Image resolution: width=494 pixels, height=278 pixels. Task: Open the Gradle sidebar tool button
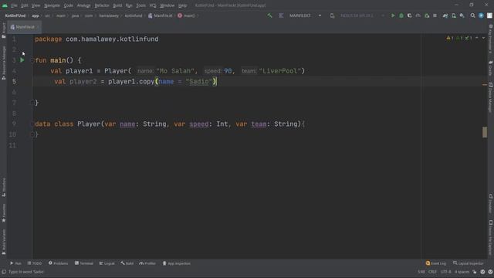[491, 68]
